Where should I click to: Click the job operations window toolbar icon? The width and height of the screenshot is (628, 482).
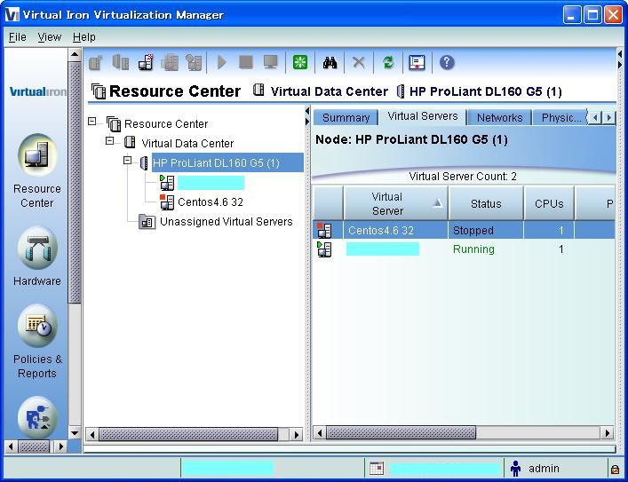click(x=417, y=62)
